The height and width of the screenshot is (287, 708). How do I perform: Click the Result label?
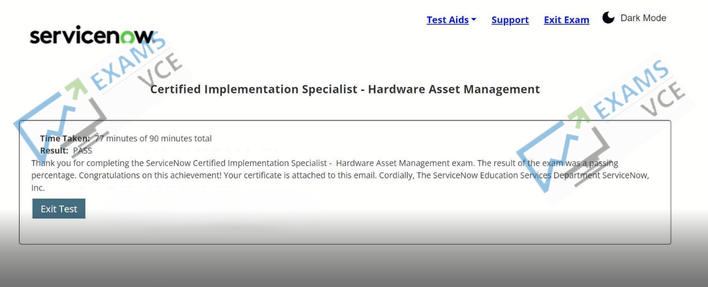(x=54, y=150)
